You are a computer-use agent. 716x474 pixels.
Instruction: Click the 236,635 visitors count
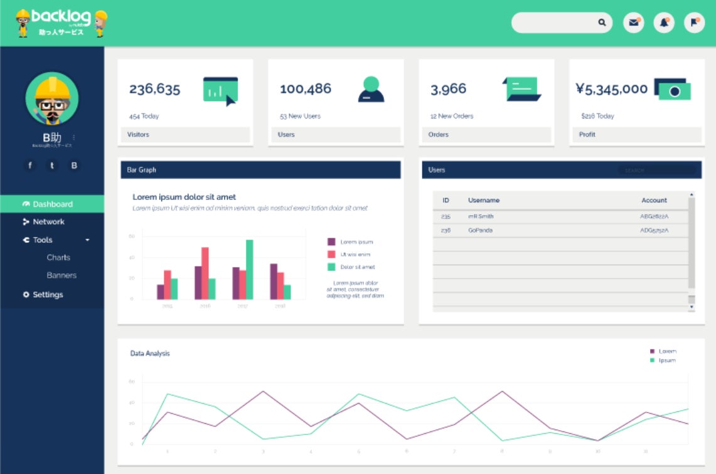(x=155, y=89)
